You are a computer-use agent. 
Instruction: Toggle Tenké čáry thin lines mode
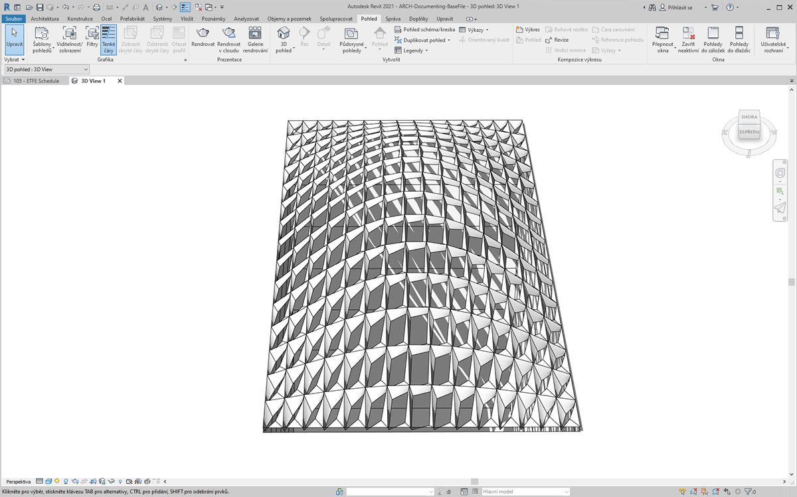109,40
